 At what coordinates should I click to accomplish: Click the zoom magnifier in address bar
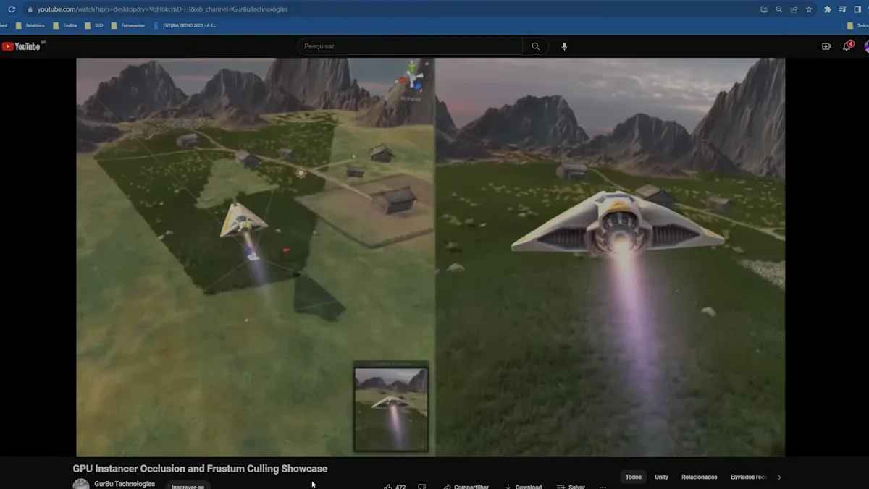779,9
